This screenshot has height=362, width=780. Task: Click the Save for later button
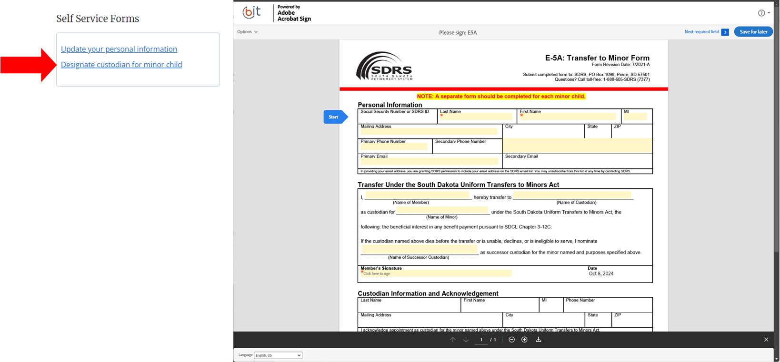(x=753, y=32)
